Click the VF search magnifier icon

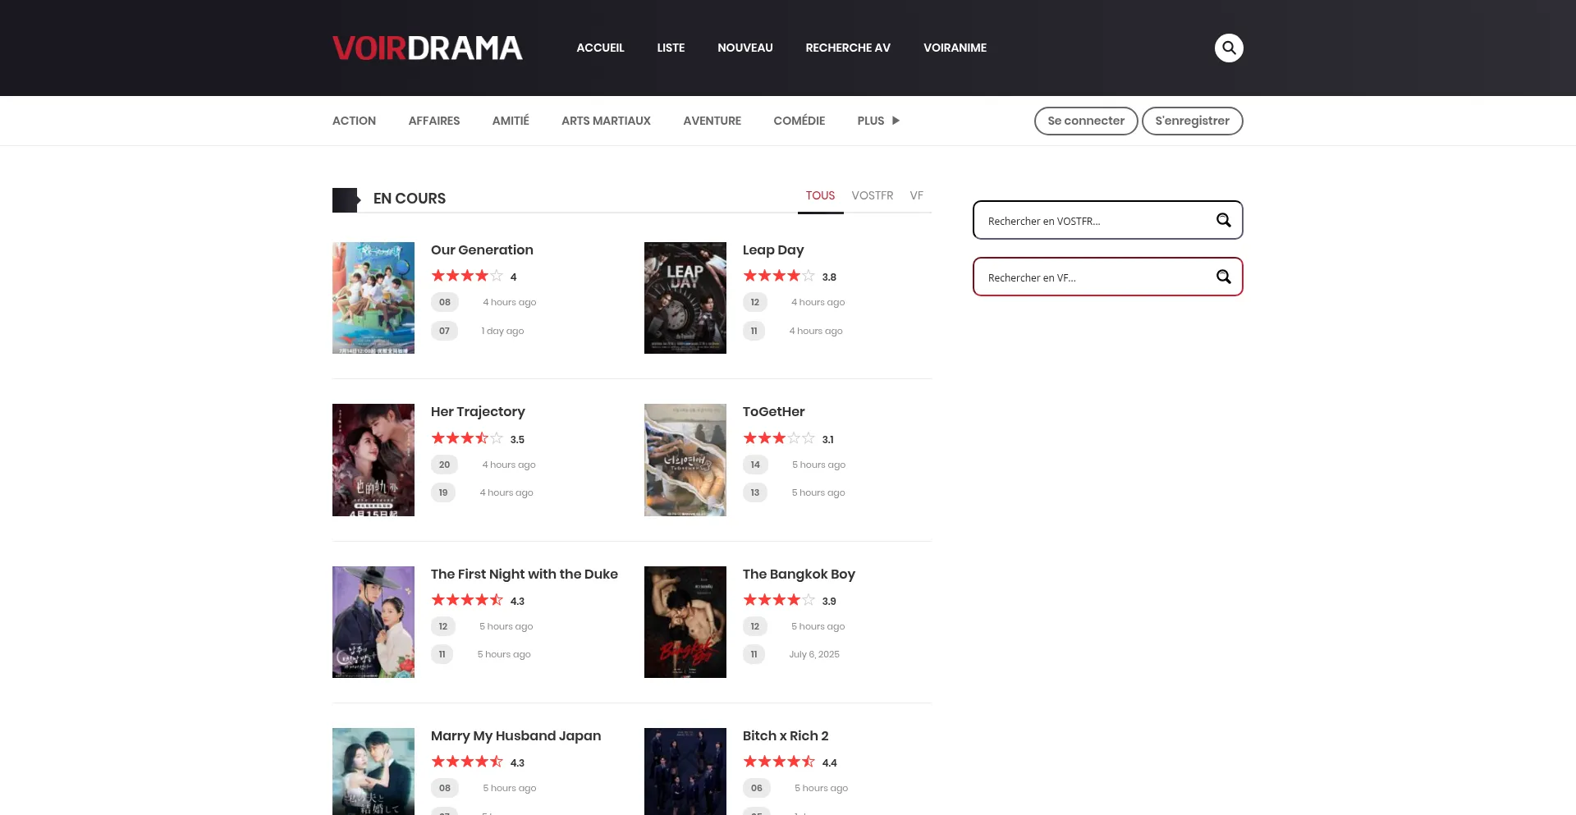coord(1223,277)
